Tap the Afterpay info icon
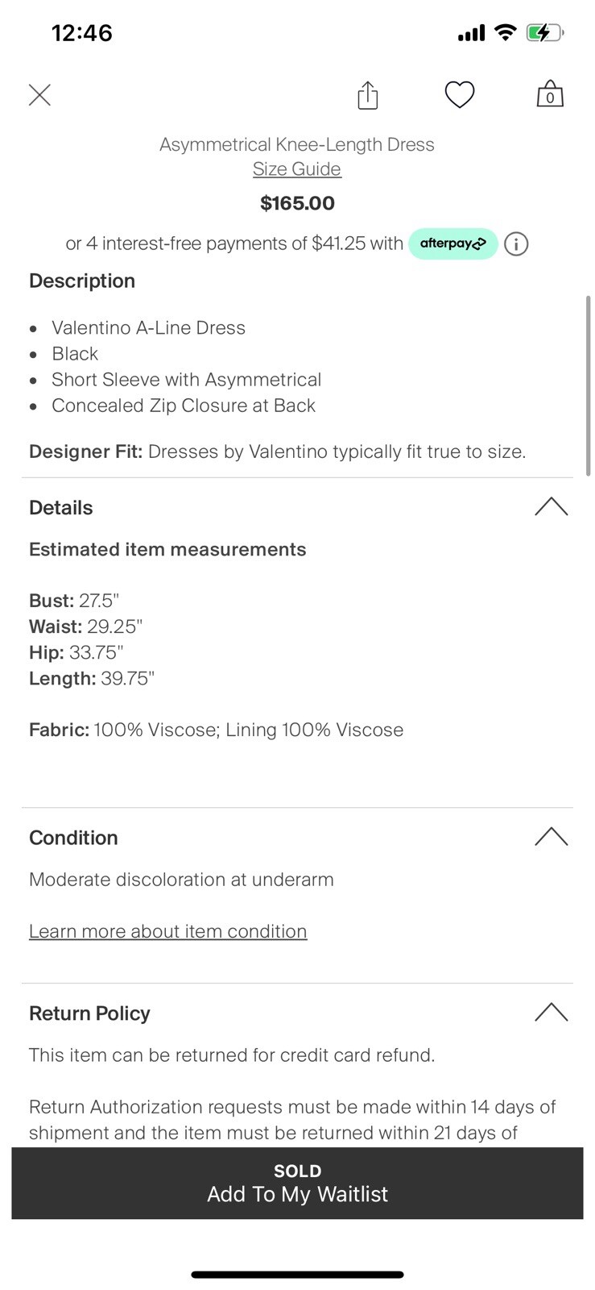This screenshot has height=1290, width=595. tap(515, 243)
